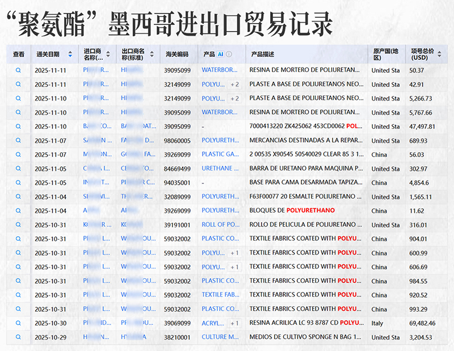Click the info icon beside 产品 AI

(229, 55)
